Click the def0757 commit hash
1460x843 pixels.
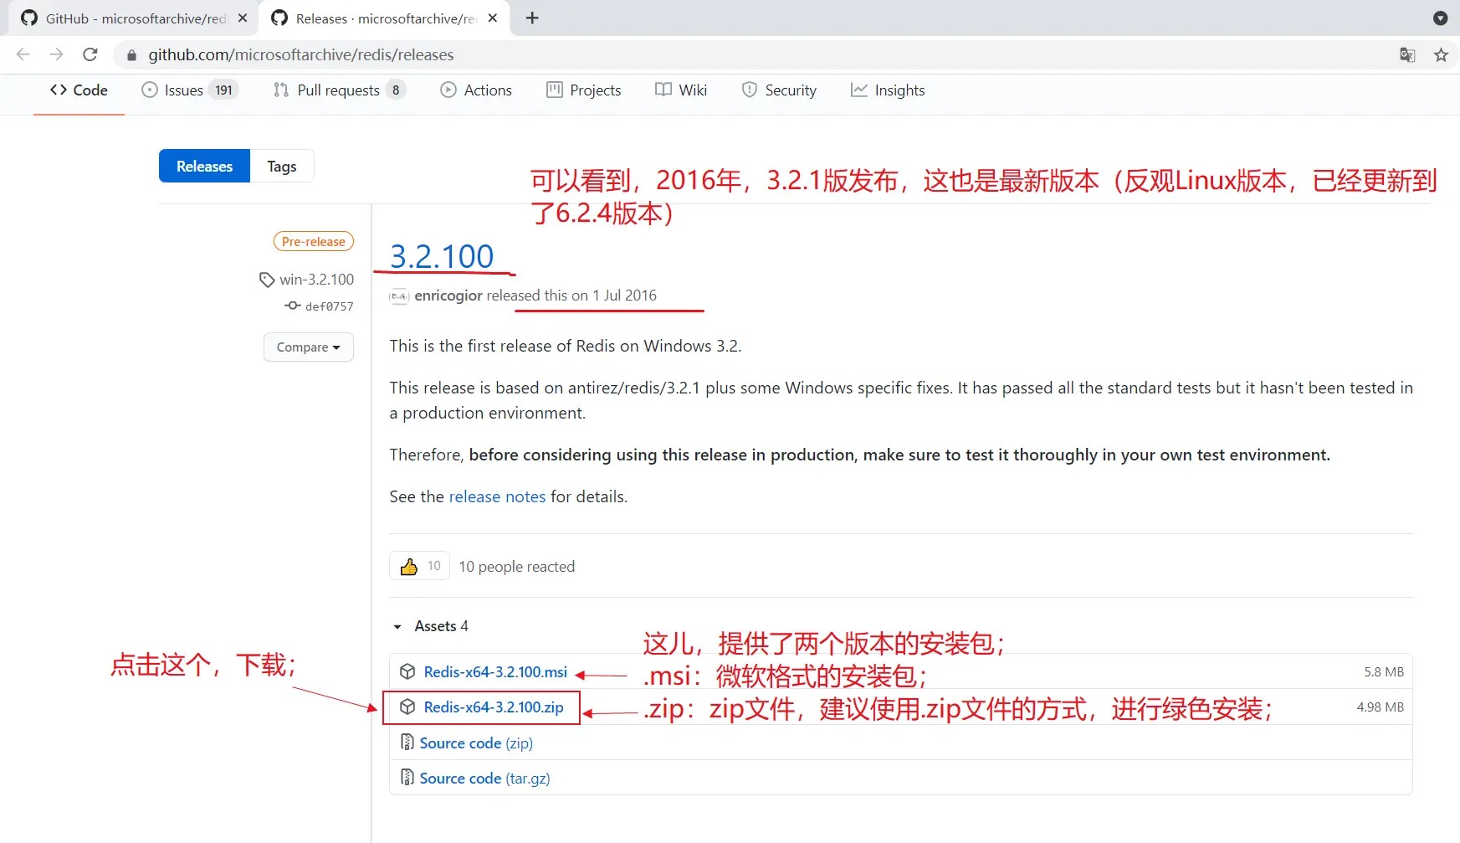(329, 306)
